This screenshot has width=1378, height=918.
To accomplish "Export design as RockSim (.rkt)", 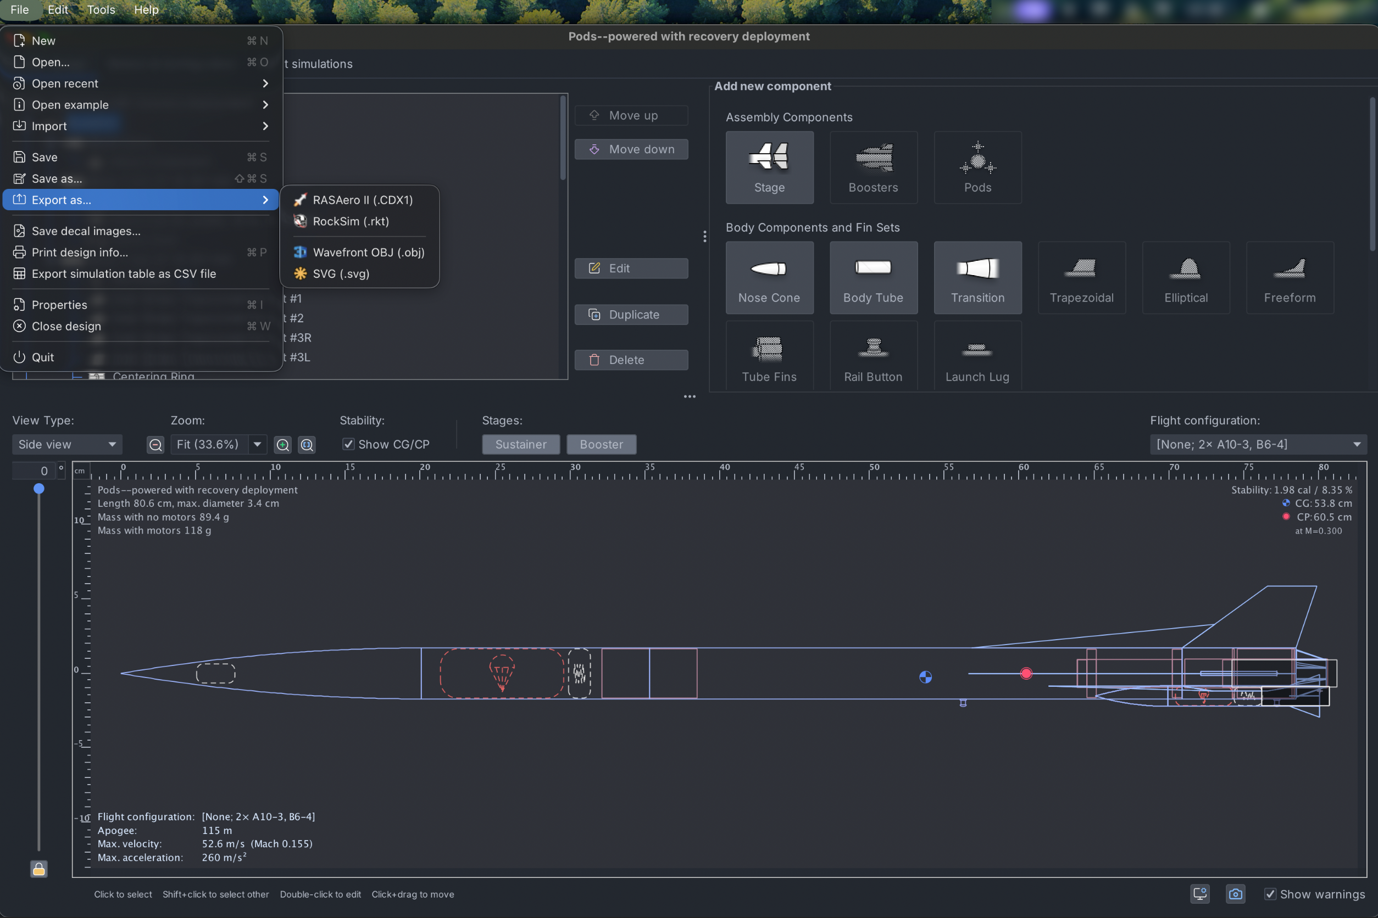I will (x=350, y=221).
